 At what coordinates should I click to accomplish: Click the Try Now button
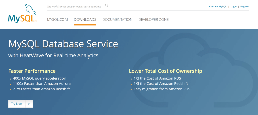click(x=20, y=104)
